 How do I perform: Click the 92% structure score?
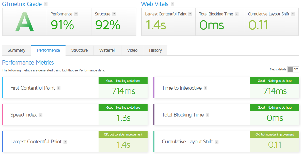[108, 25]
